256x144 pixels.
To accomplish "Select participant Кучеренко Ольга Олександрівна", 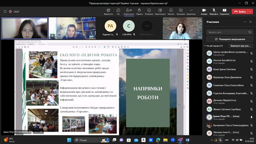I will point(230,125).
